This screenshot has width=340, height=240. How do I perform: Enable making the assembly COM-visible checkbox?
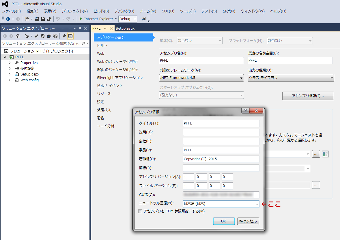[140, 211]
